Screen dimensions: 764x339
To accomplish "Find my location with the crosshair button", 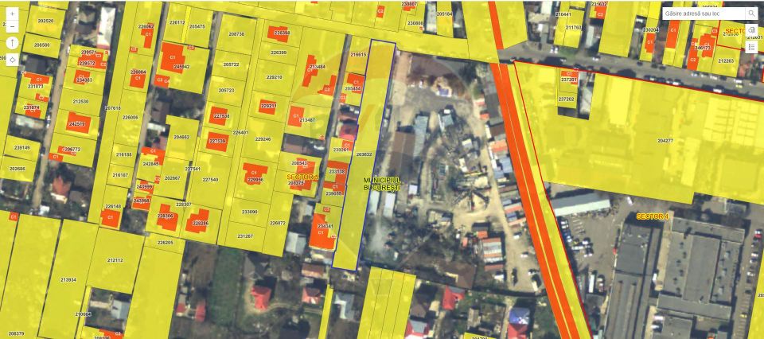I will click(x=12, y=60).
